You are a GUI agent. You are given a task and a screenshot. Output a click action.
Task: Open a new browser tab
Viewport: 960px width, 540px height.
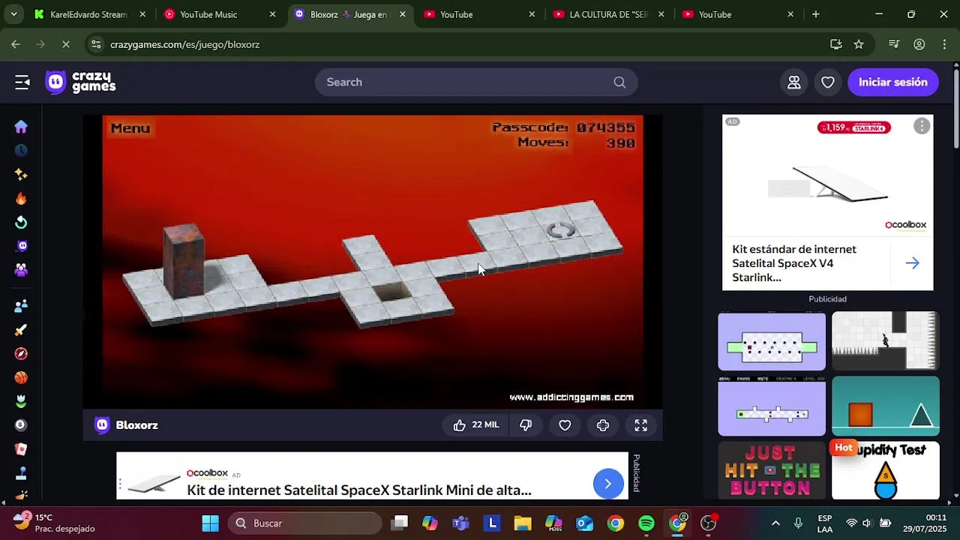point(815,14)
